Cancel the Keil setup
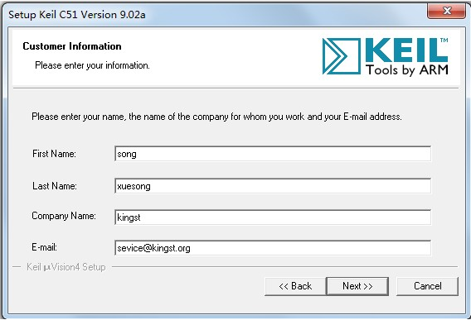The height and width of the screenshot is (320, 471). pyautogui.click(x=427, y=286)
